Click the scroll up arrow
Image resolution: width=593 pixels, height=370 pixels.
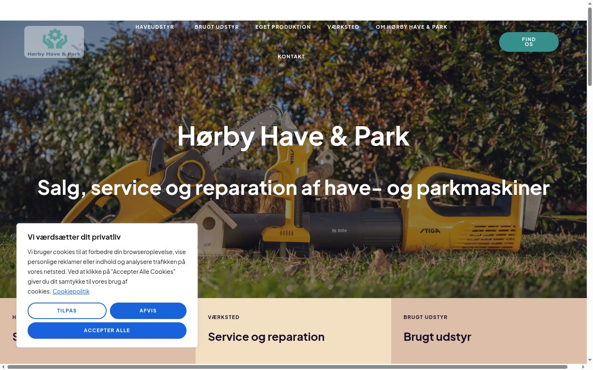click(590, 3)
